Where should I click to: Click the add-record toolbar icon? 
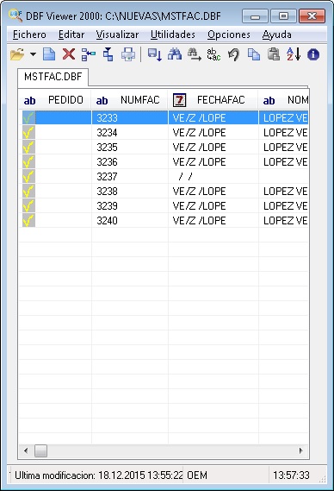(x=108, y=54)
